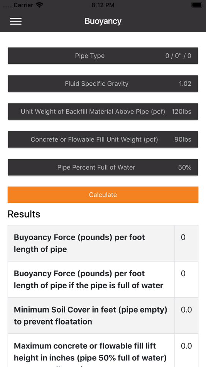The width and height of the screenshot is (206, 367).
Task: Tap the 0 / 0" / 0 pipe value
Action: 178,56
